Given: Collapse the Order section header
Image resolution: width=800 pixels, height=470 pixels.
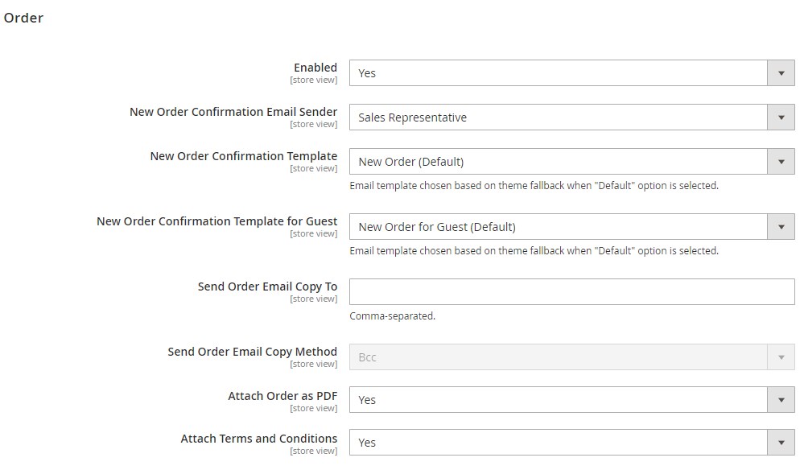Looking at the screenshot, I should point(24,18).
